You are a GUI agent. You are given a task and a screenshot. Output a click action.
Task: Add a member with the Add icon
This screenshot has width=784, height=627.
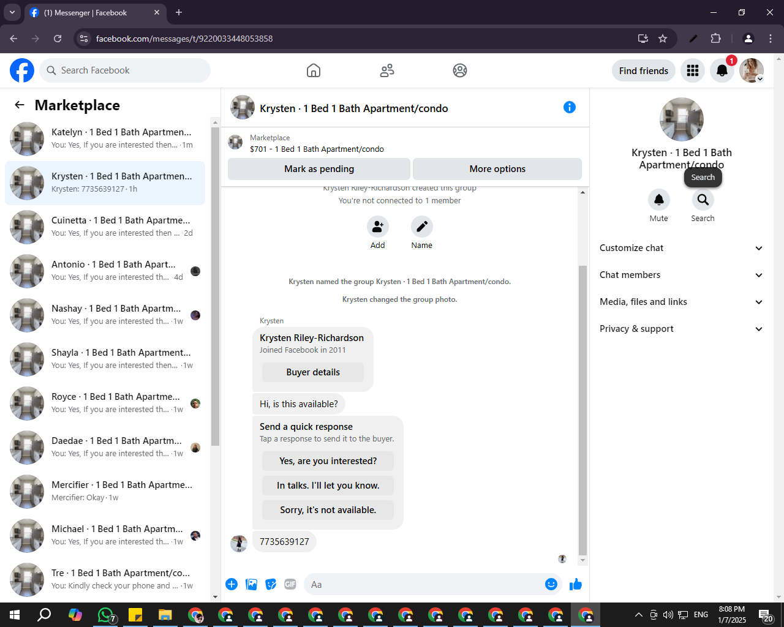(x=378, y=227)
